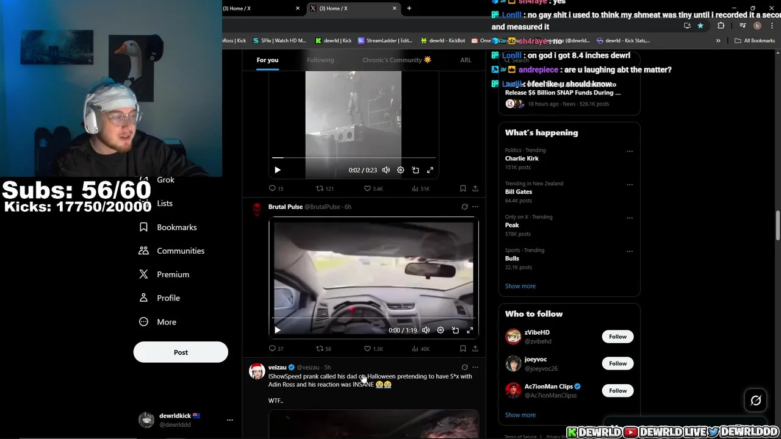The width and height of the screenshot is (781, 439).
Task: Follow joeyvoc
Action: point(617,363)
